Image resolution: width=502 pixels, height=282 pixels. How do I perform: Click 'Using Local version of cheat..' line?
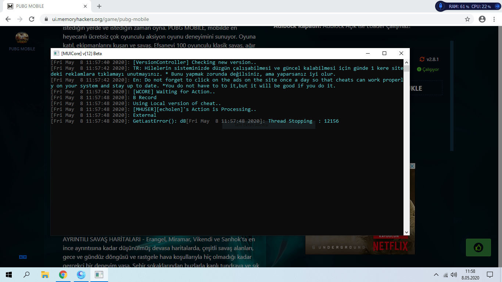pos(177,104)
